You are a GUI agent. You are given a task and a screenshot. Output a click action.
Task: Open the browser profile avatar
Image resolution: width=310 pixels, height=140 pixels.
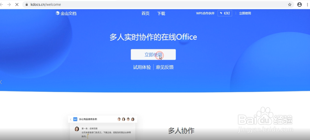[x=299, y=5]
